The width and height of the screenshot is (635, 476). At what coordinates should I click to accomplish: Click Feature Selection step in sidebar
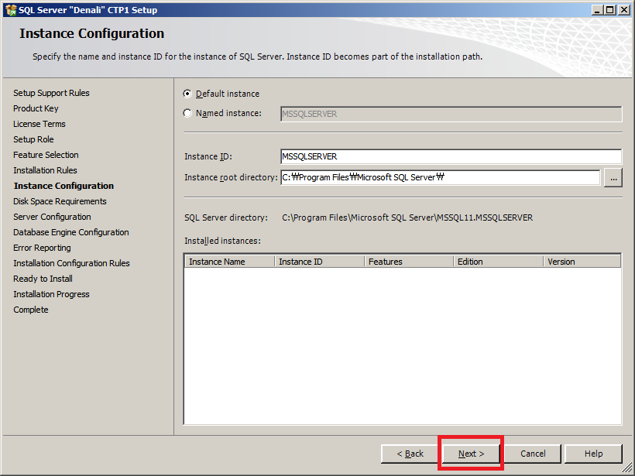point(46,155)
